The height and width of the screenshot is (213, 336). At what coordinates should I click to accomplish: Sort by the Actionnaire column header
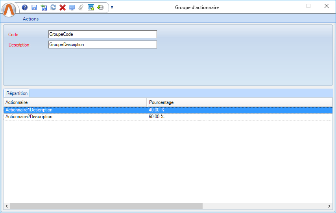tap(75, 102)
